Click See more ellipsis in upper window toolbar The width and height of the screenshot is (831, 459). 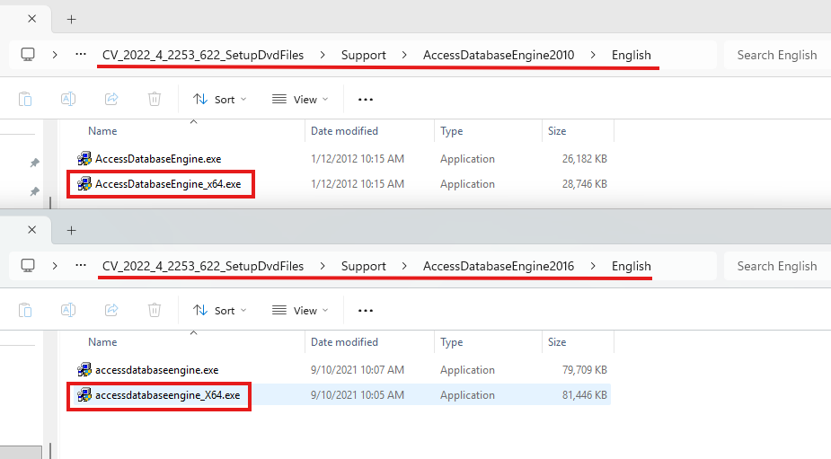[x=365, y=100]
